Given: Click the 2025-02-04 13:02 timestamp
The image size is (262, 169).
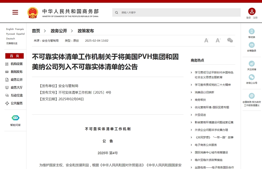Looking at the screenshot, I should click(97, 41).
